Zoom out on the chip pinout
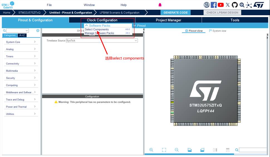Viewport: 270px width, 157px height. pyautogui.click(x=177, y=150)
